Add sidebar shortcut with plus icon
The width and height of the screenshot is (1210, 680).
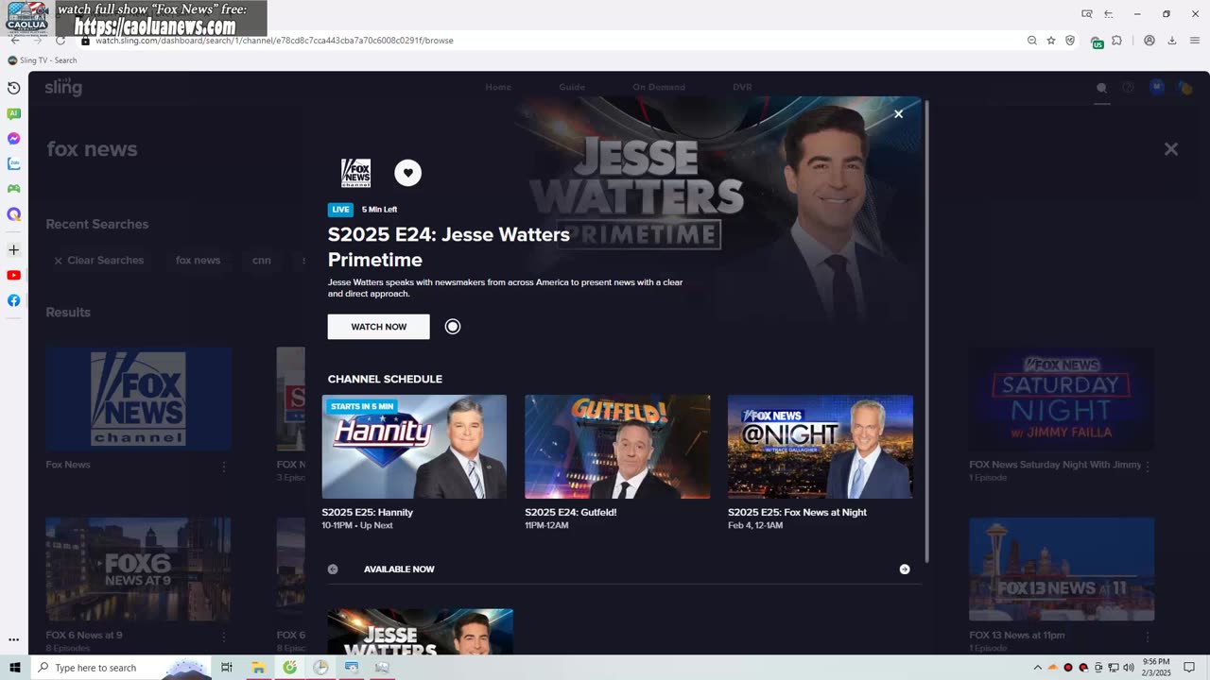[13, 250]
